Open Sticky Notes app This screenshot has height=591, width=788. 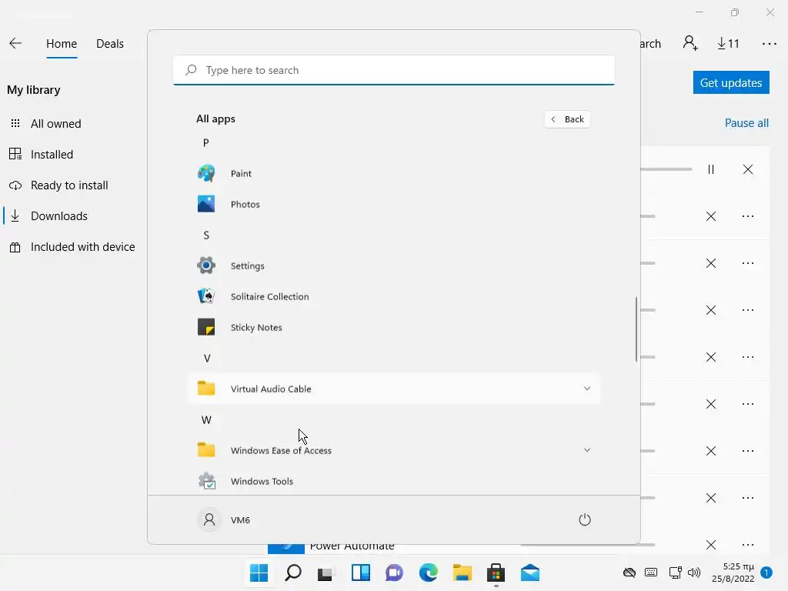(x=394, y=327)
